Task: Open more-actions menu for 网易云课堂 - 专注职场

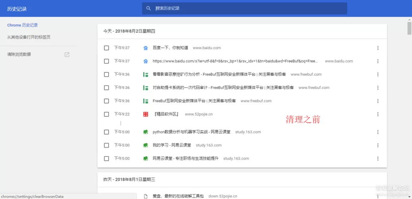Action: click(378, 158)
